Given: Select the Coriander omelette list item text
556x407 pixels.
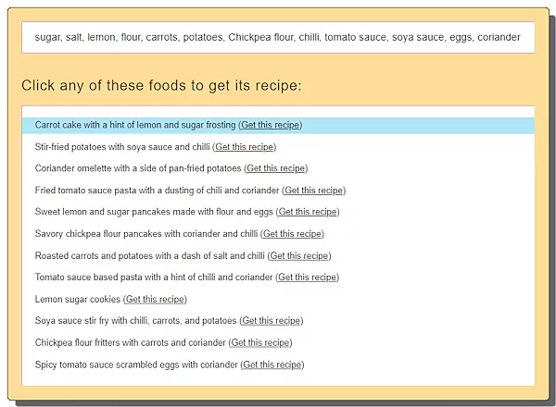Looking at the screenshot, I should click(137, 168).
